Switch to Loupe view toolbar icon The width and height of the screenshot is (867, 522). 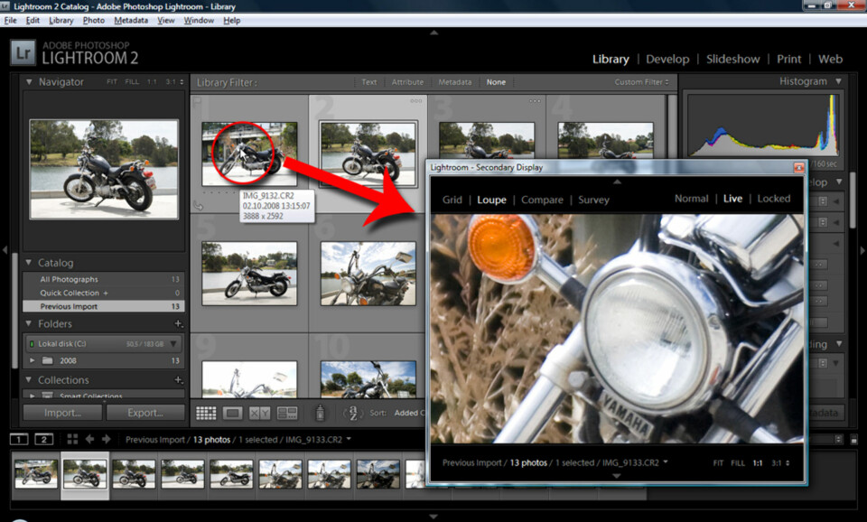pyautogui.click(x=233, y=413)
